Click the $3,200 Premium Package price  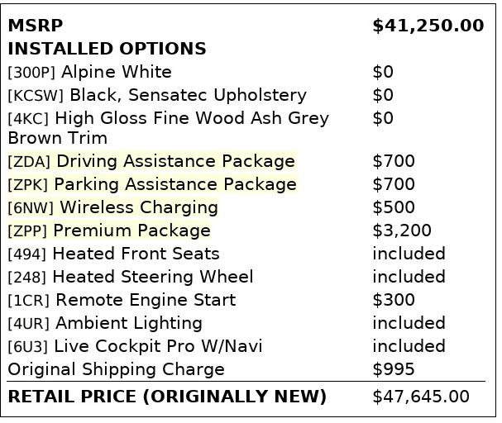(402, 231)
